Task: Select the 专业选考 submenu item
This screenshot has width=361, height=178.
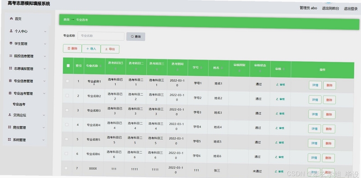Action: pyautogui.click(x=19, y=104)
